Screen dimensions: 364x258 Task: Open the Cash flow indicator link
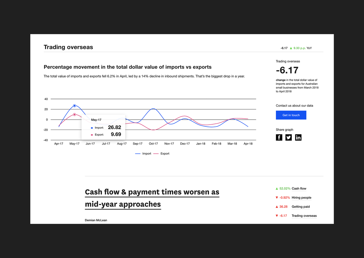click(299, 189)
